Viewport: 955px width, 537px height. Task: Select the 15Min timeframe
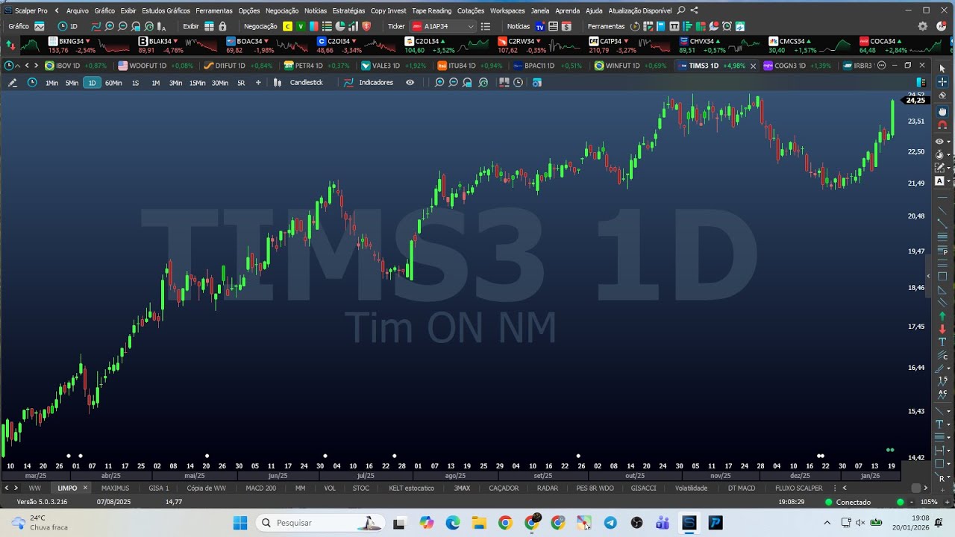[197, 83]
